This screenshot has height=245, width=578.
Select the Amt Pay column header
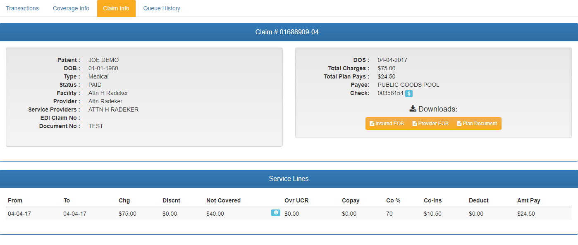[x=528, y=200]
